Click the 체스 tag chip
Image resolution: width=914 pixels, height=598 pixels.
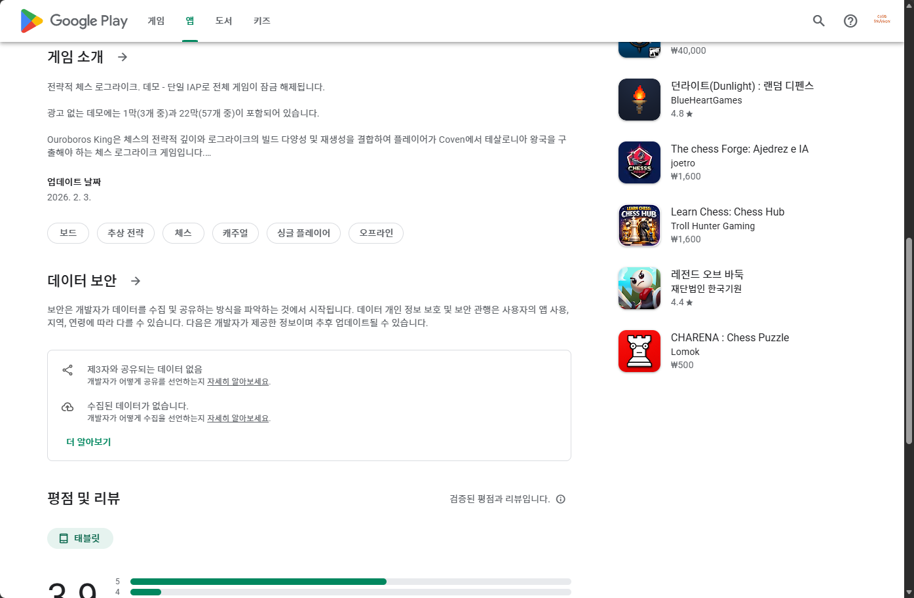click(183, 233)
